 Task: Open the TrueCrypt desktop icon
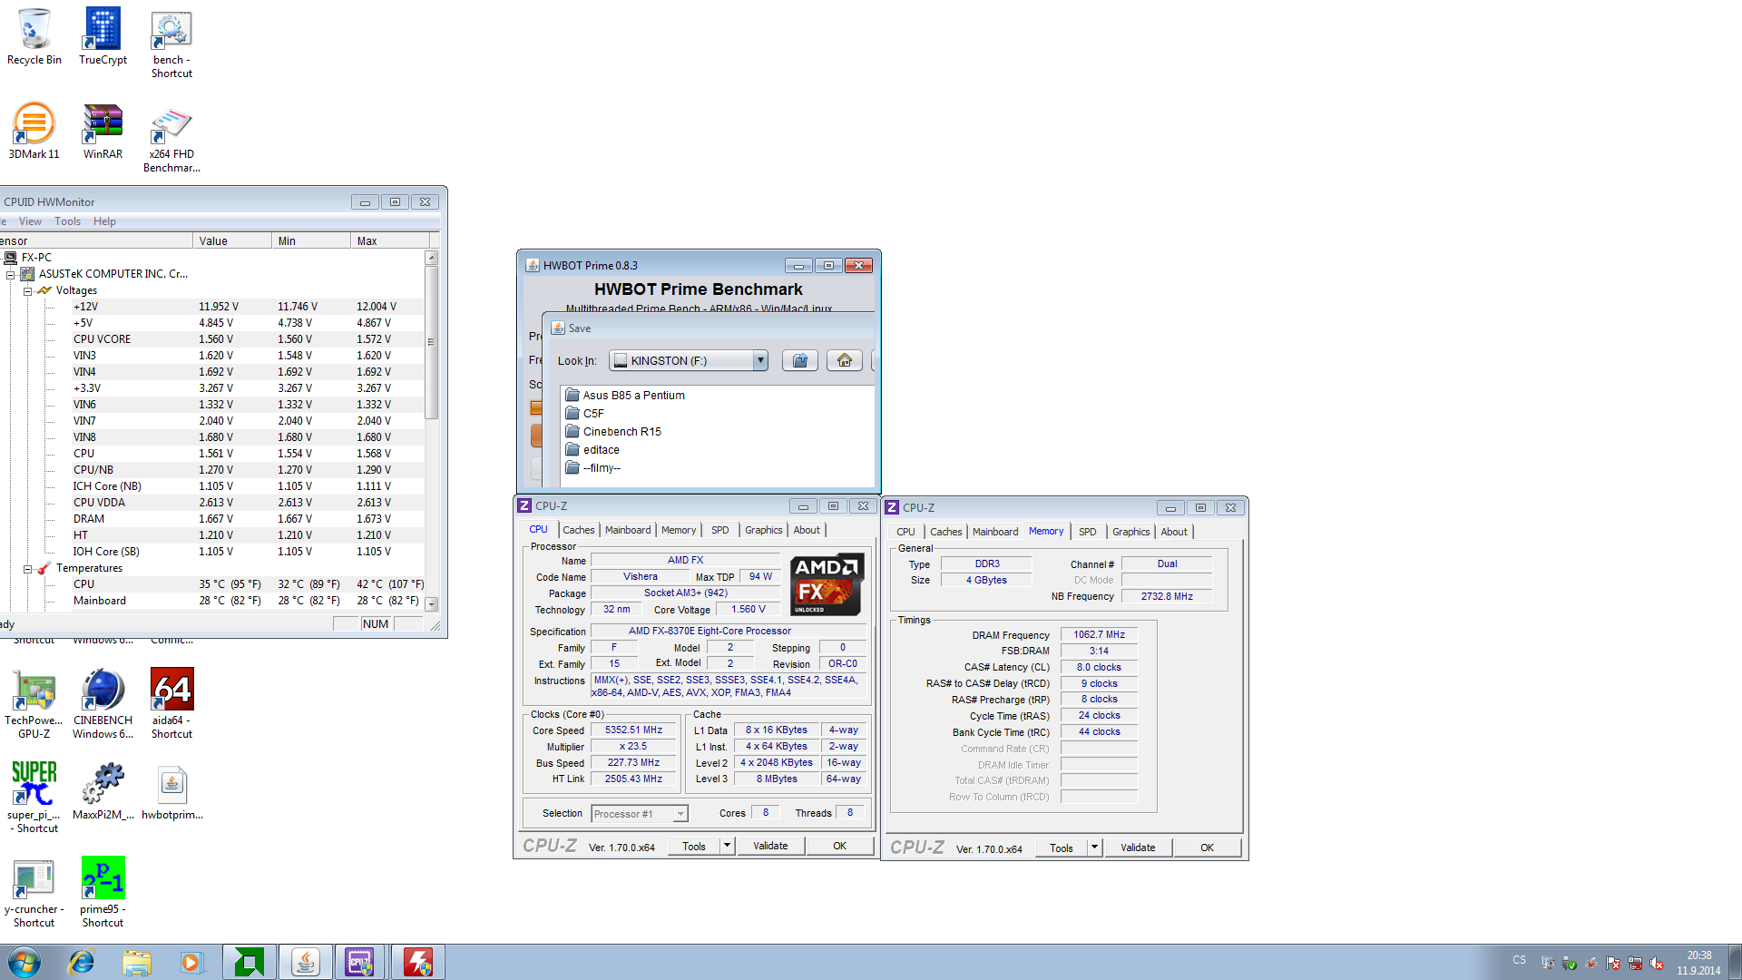(103, 36)
